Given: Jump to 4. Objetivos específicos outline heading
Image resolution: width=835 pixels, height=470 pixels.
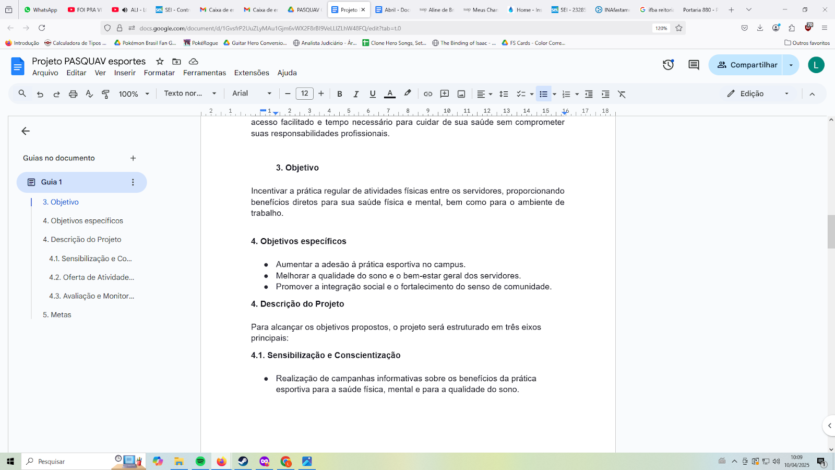Looking at the screenshot, I should point(83,221).
